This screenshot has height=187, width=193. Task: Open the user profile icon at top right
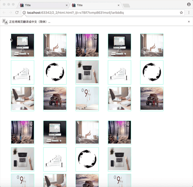point(189,4)
